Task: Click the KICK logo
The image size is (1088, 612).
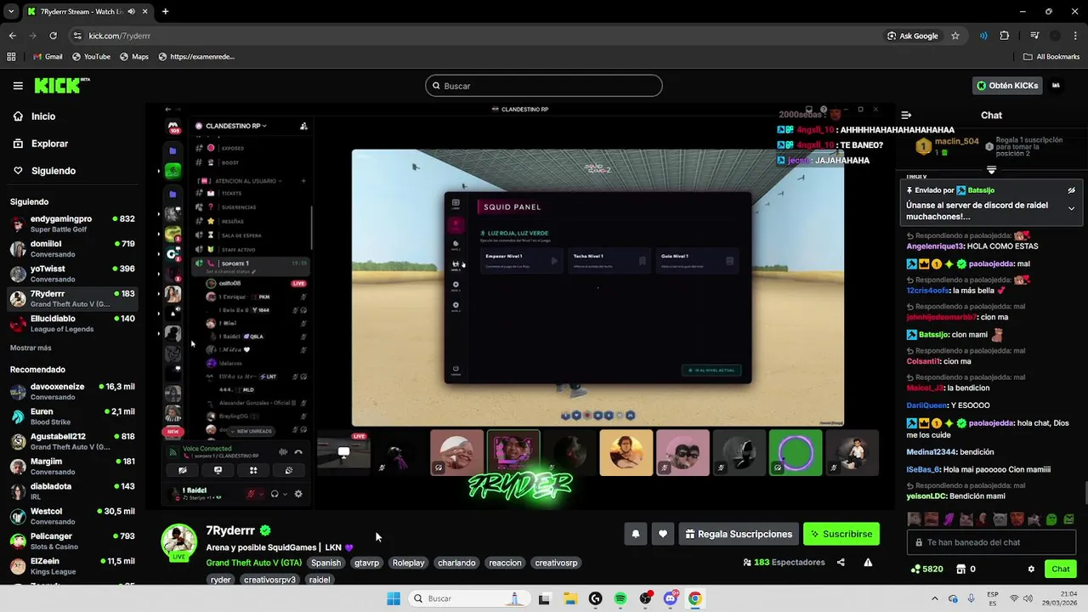Action: (61, 85)
